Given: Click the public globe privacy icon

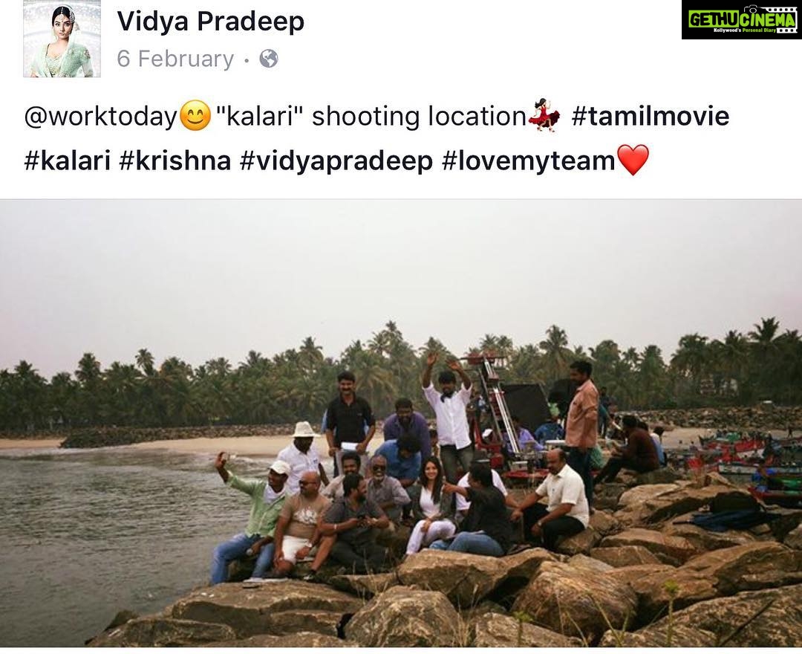Looking at the screenshot, I should click(x=269, y=59).
